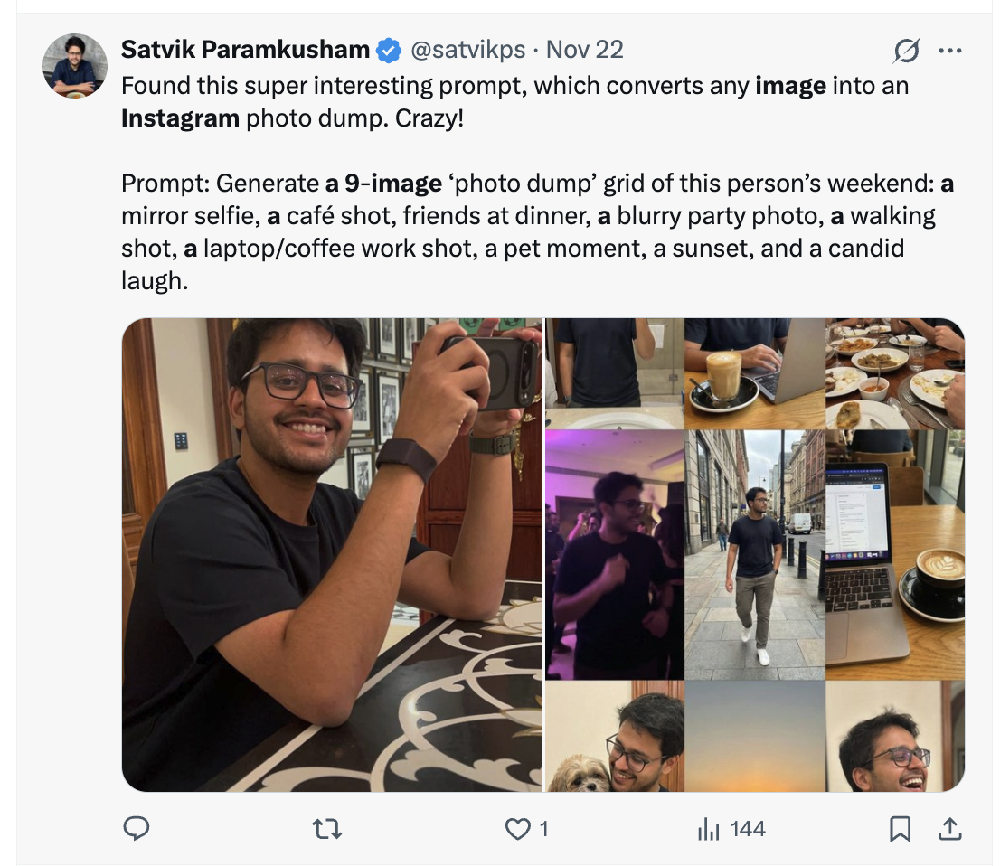This screenshot has height=866, width=1000.
Task: Click the purple blurry party photo
Action: tap(615, 554)
